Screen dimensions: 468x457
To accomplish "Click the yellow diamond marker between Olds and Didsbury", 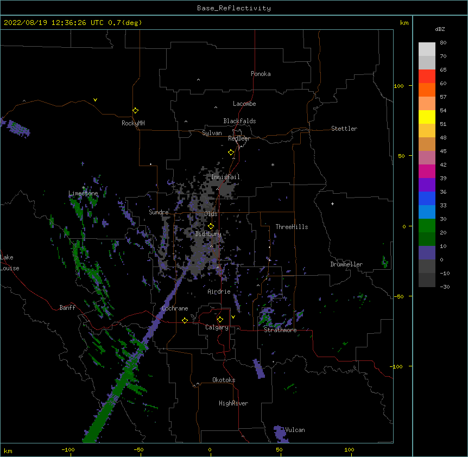I will tap(211, 226).
